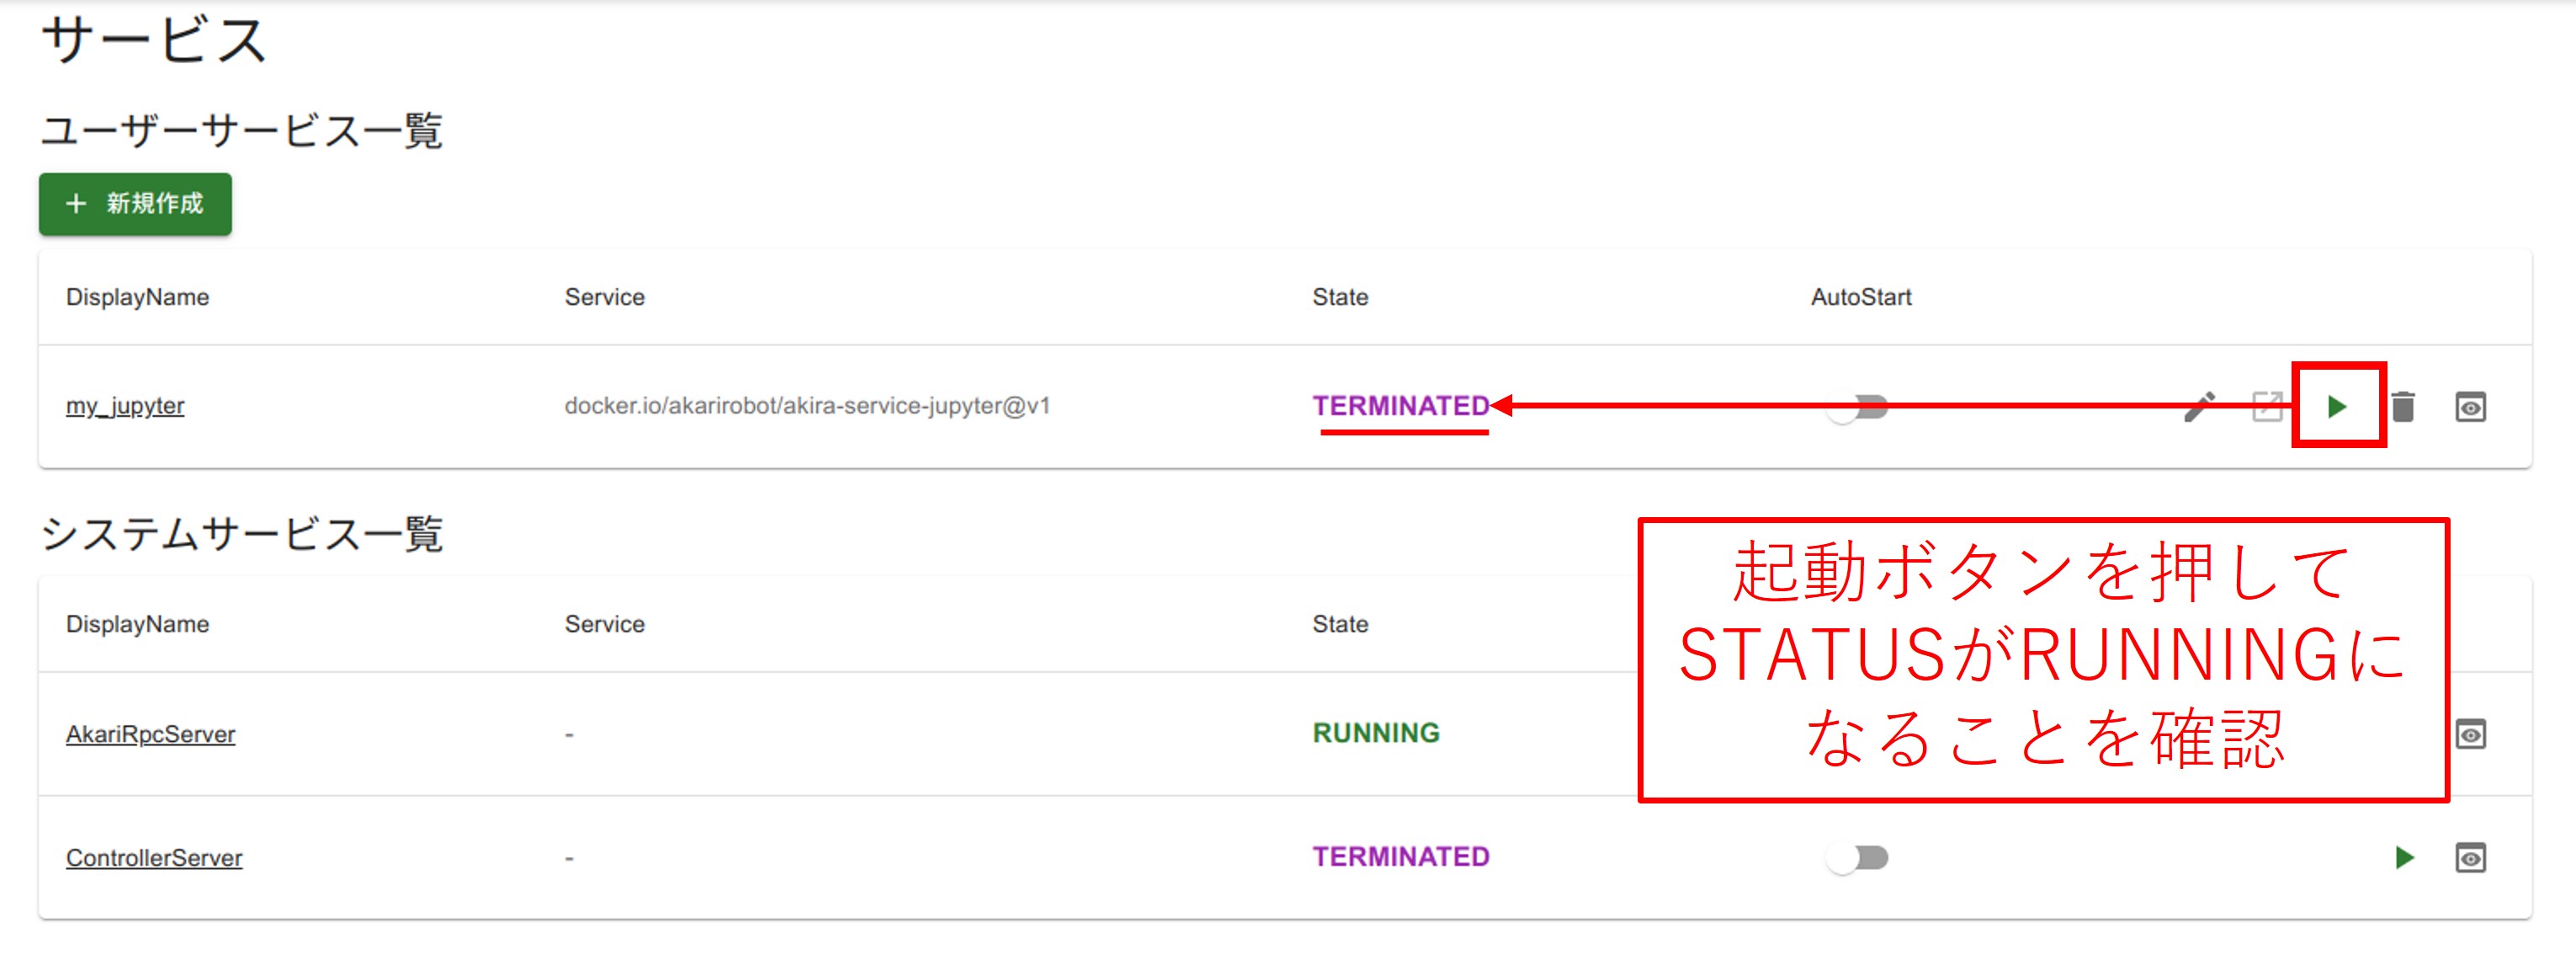View my_jupyter logs via eye icon
The height and width of the screenshot is (966, 2576).
[2470, 408]
